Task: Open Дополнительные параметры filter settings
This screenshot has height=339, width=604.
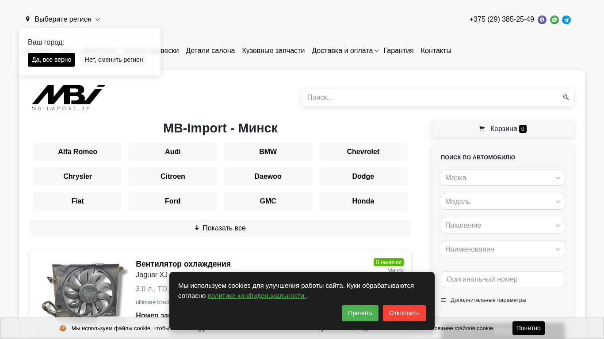Action: [x=483, y=300]
